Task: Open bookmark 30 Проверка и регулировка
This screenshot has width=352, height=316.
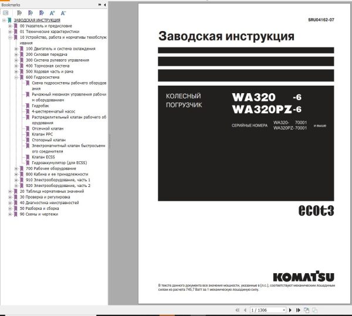Action: click(x=45, y=197)
